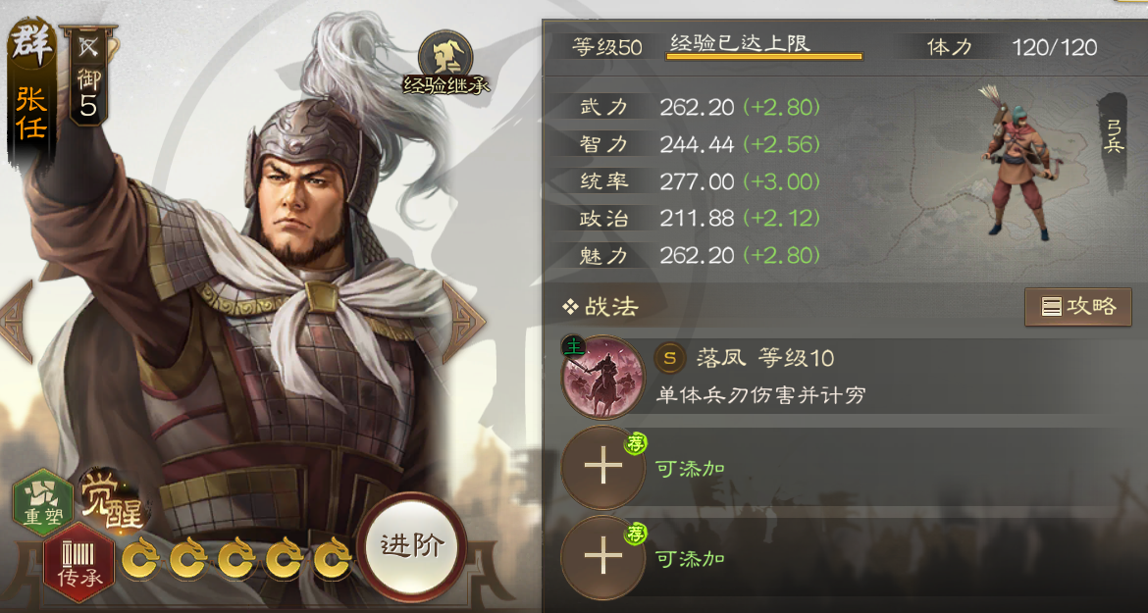Tap the 群 faction badge above 张任
Viewport: 1148px width, 613px height.
[x=32, y=44]
